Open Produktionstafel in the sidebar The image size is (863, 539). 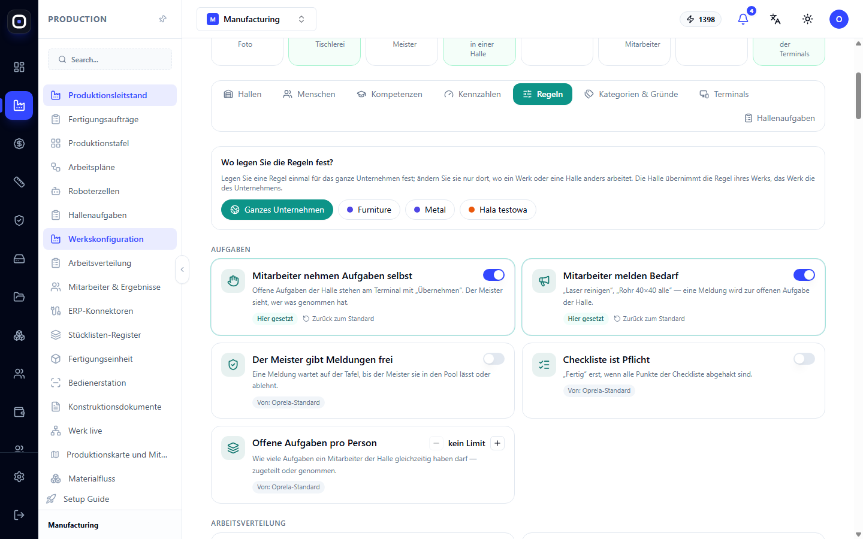click(110, 143)
